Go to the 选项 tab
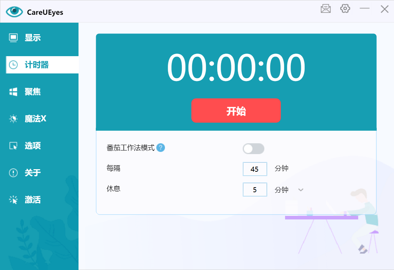394x270 pixels. 39,146
